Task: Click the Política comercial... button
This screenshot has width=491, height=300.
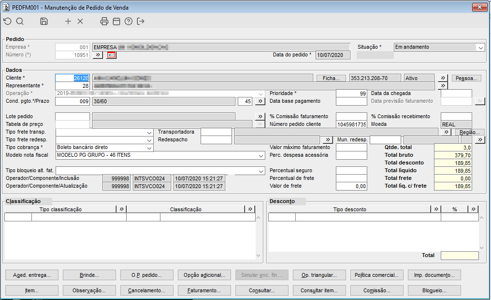Action: (x=376, y=275)
